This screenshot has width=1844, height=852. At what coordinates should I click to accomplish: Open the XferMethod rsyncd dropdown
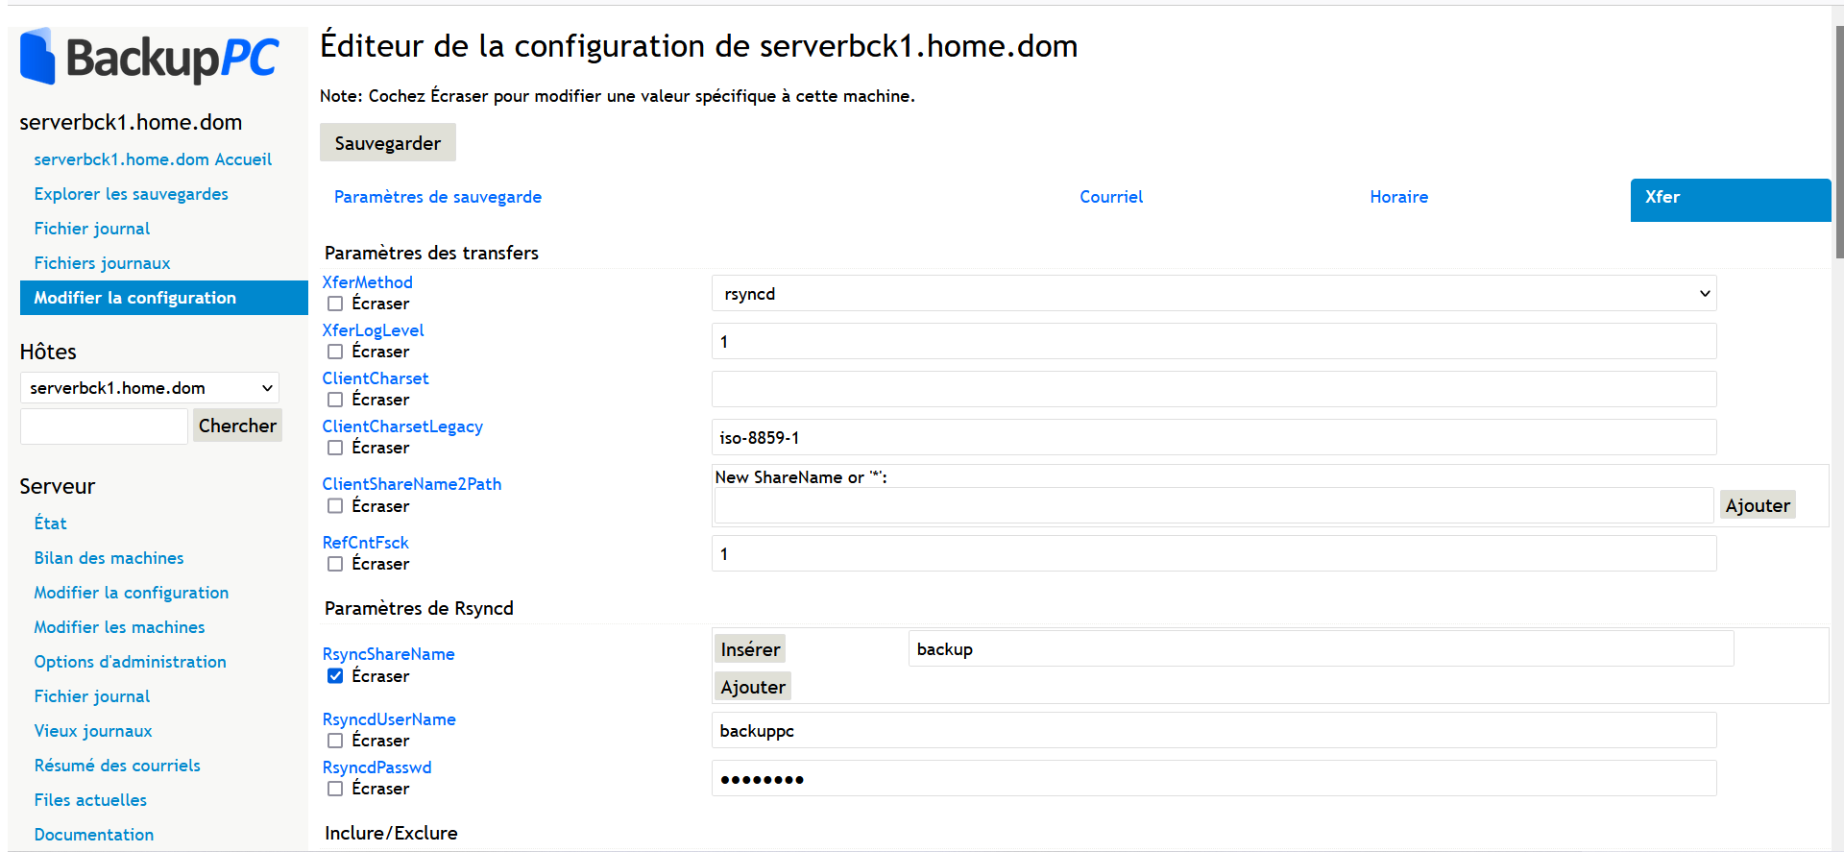click(1213, 294)
